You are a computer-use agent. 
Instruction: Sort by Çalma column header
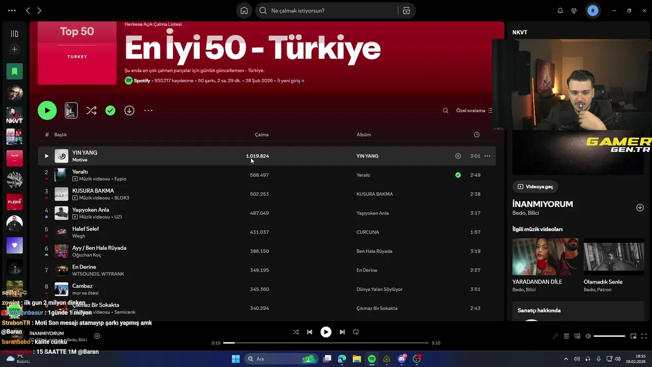pos(262,135)
